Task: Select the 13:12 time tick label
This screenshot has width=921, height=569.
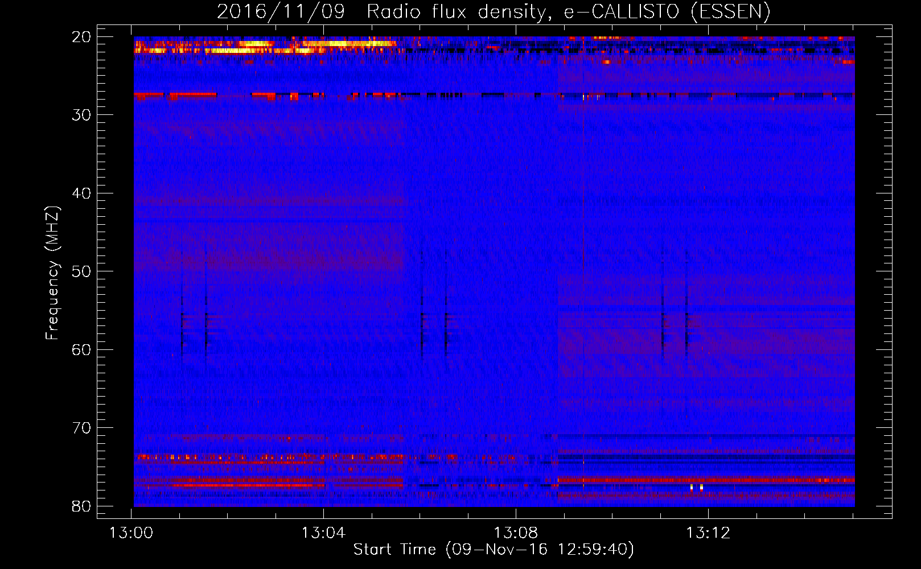Action: pos(708,533)
